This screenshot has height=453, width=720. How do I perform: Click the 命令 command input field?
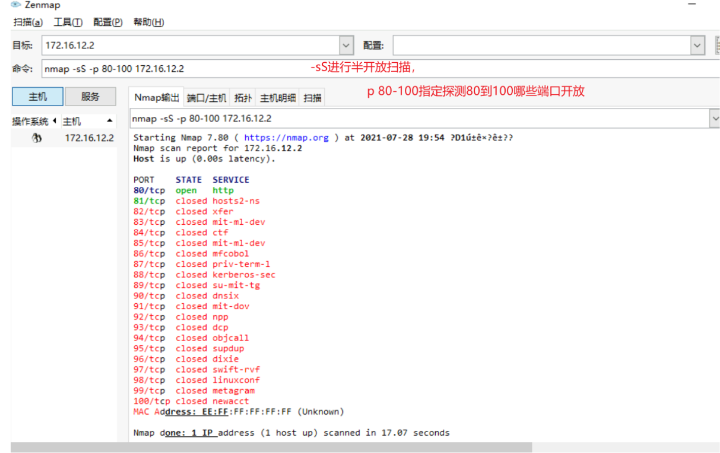(x=381, y=69)
